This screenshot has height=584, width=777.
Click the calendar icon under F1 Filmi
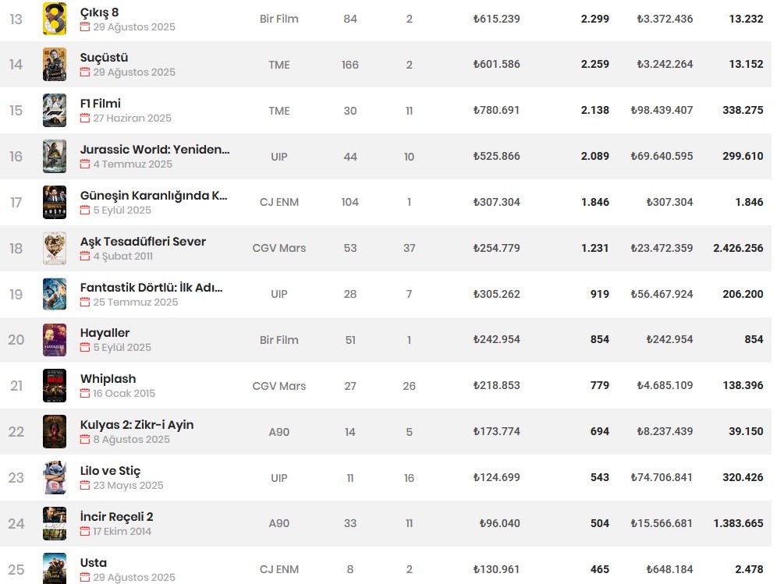[x=85, y=119]
